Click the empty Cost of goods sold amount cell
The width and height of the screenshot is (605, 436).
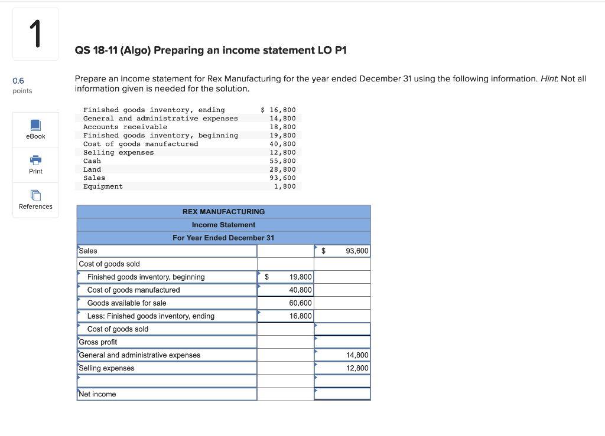[343, 329]
